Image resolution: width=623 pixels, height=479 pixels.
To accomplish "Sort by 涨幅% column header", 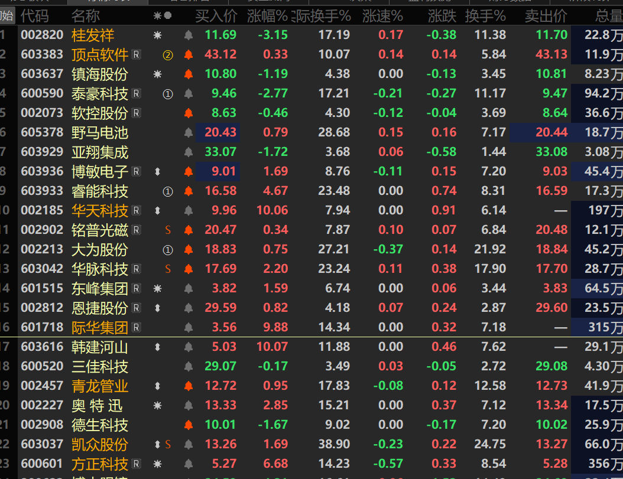I will (267, 16).
